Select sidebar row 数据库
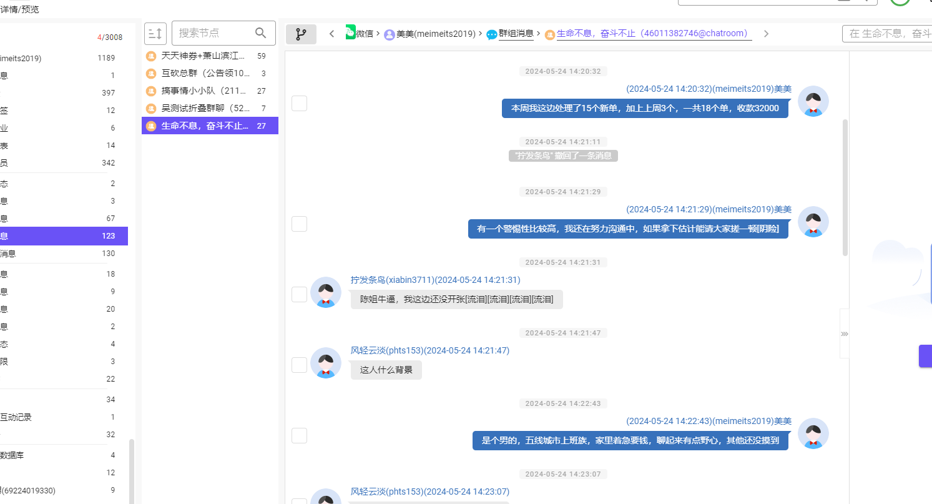The width and height of the screenshot is (932, 504). tap(64, 455)
